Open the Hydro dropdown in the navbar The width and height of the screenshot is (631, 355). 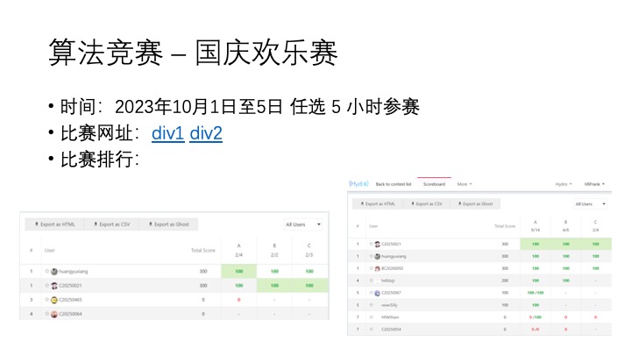562,184
